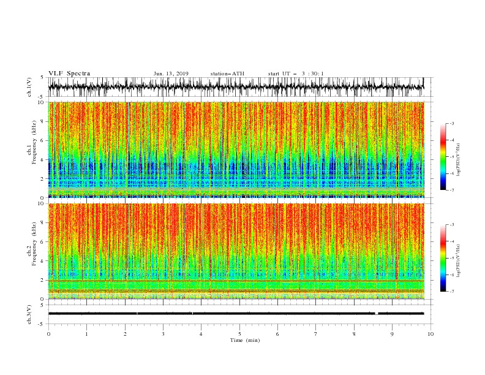Image resolution: width=485 pixels, height=375 pixels.
Task: Click the "7" tick on the time axis
Action: [x=316, y=334]
